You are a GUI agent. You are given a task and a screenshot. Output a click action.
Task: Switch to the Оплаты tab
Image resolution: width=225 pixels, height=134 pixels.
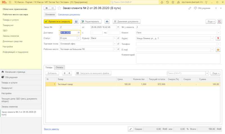pyautogui.click(x=59, y=67)
